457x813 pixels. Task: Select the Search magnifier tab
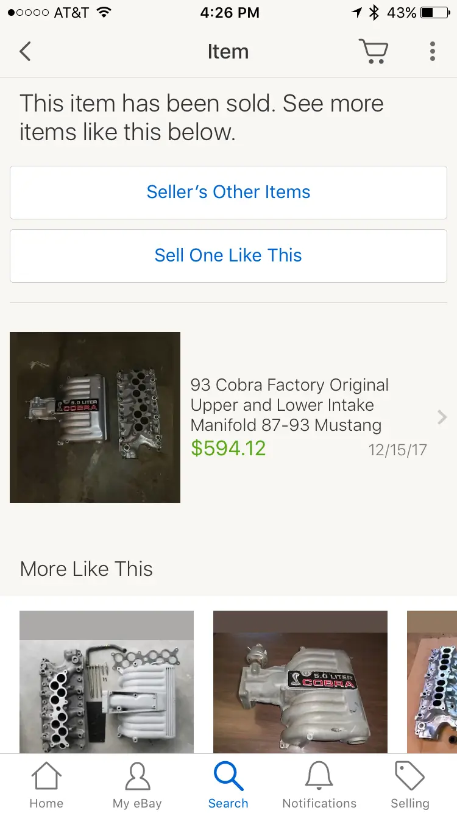[228, 786]
